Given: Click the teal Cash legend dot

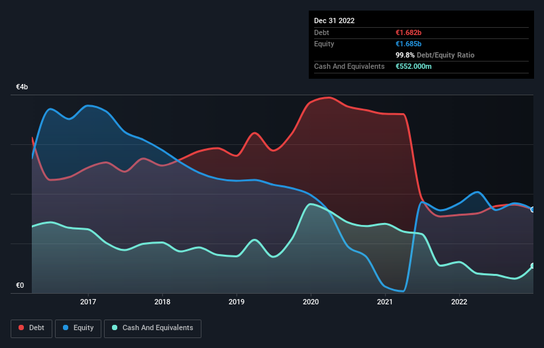Looking at the screenshot, I should 115,327.
